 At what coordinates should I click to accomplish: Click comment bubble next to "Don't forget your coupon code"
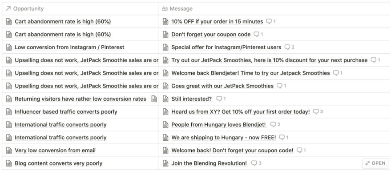pos(256,34)
